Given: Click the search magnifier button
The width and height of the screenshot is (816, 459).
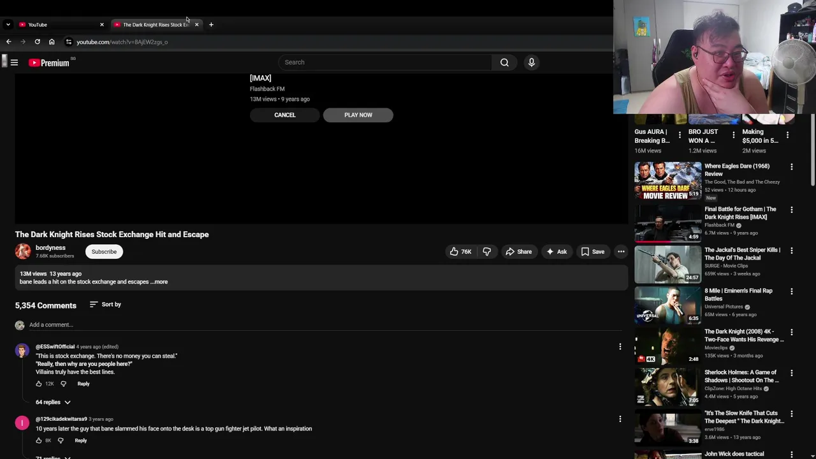Looking at the screenshot, I should (504, 62).
